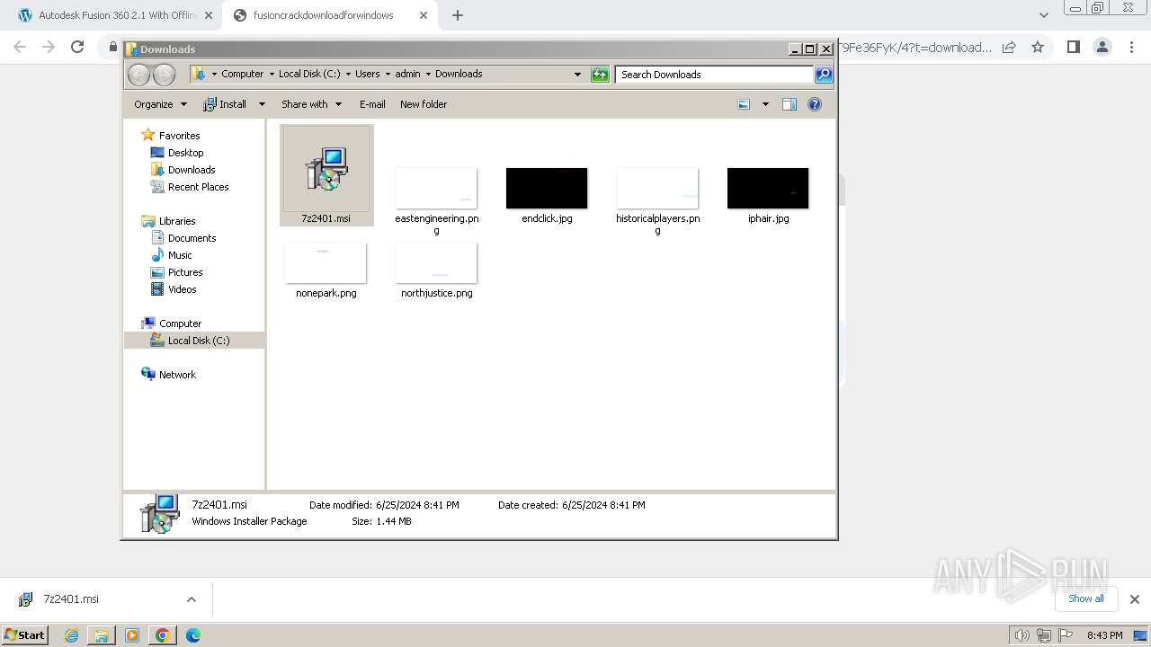Click Computer breadcrumb in address bar

click(x=243, y=75)
